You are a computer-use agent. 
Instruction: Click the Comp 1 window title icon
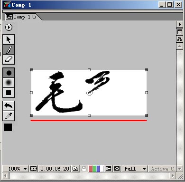(x=7, y=5)
